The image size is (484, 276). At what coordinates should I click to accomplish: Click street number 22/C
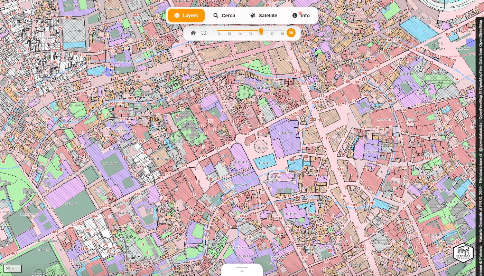click(x=137, y=14)
